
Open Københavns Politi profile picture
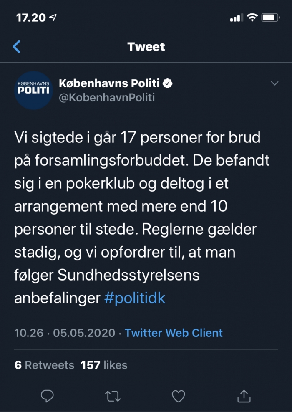tap(33, 90)
